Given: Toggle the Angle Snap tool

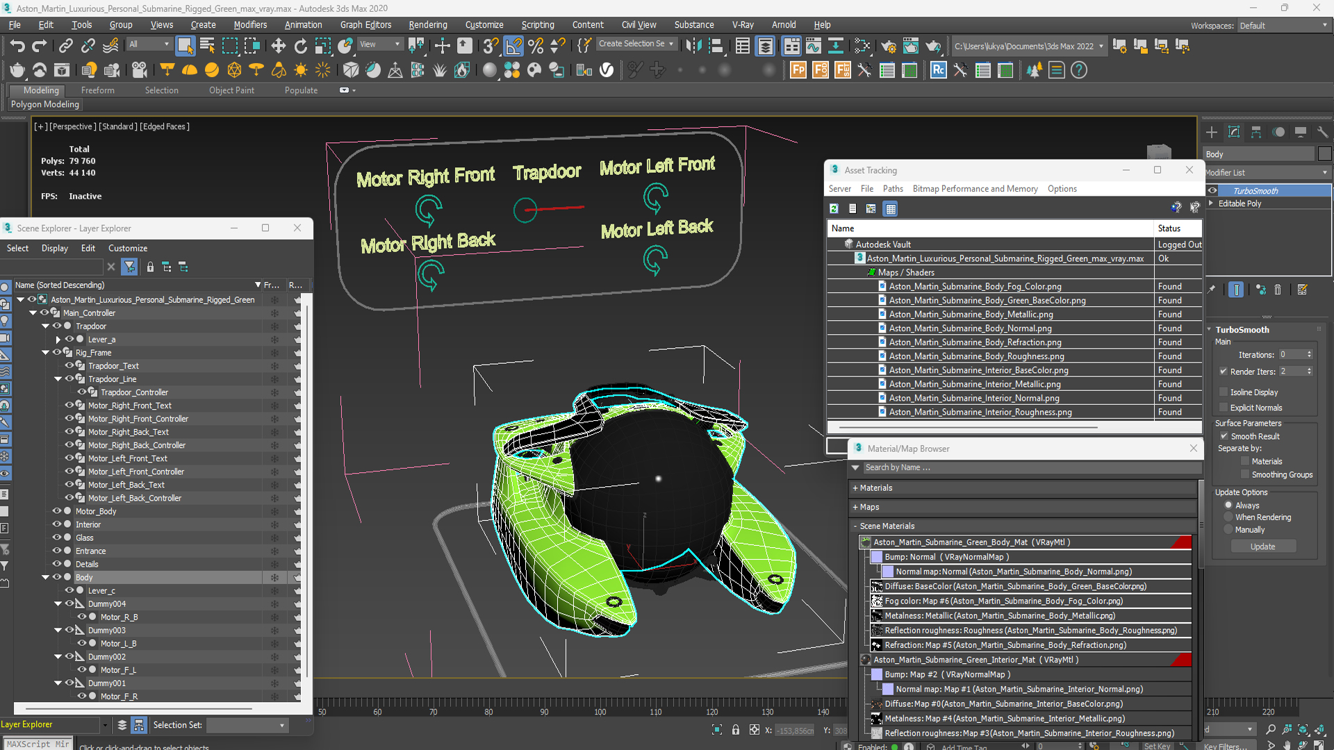Looking at the screenshot, I should [x=513, y=46].
